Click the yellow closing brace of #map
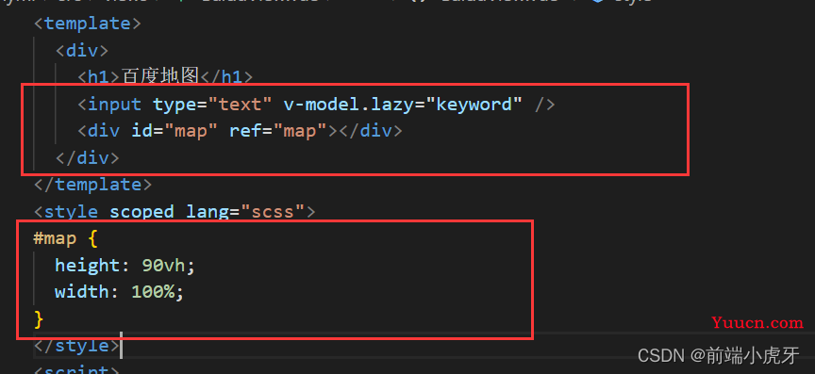The height and width of the screenshot is (374, 815). pyautogui.click(x=38, y=319)
